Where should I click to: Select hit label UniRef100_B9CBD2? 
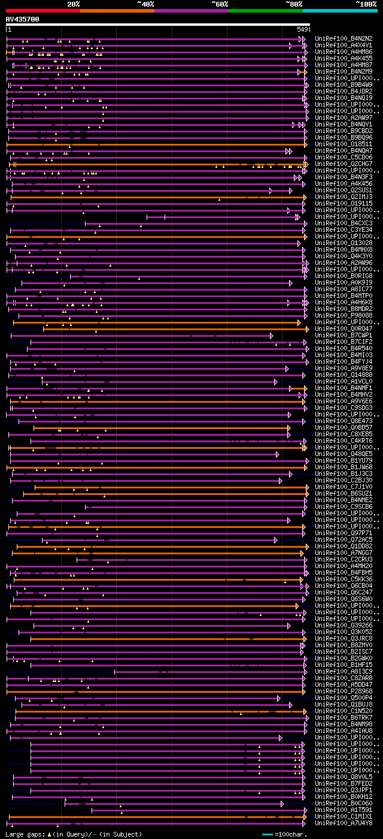343,131
